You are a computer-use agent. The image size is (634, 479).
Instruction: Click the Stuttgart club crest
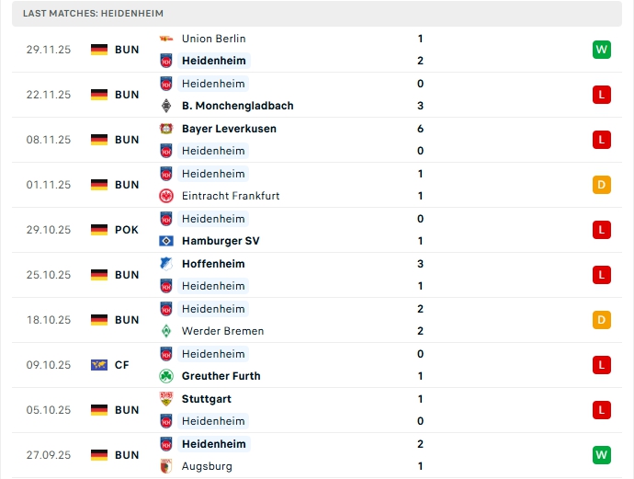tap(166, 399)
